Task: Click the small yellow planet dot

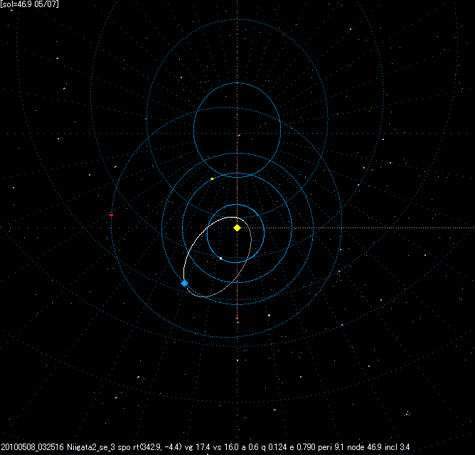Action: [x=212, y=178]
